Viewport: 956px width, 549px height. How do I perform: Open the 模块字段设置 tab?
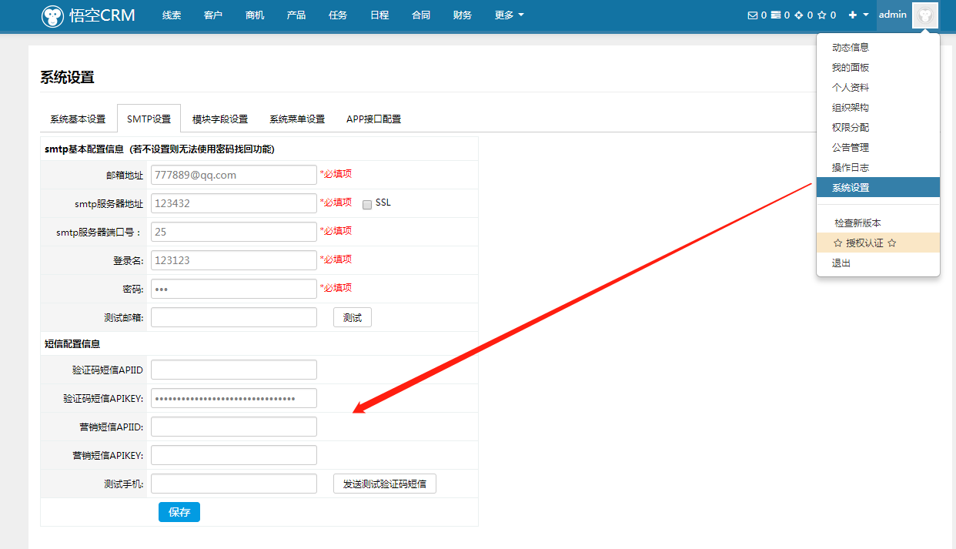click(x=220, y=119)
